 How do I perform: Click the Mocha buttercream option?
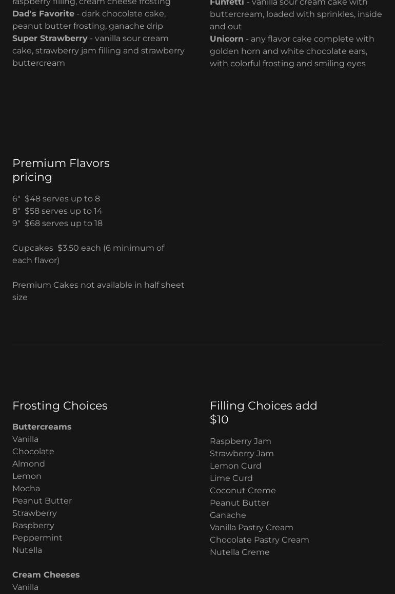26,489
